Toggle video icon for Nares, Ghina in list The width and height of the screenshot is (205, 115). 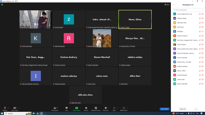[202, 71]
